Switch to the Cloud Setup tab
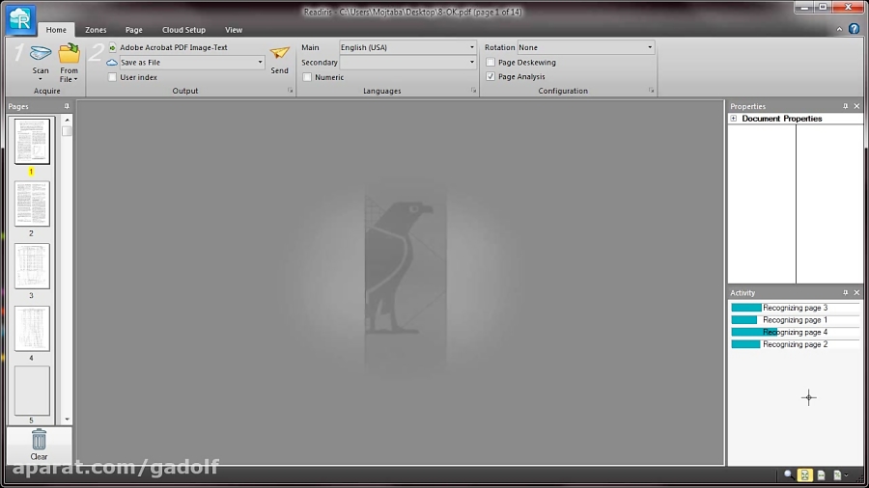This screenshot has width=869, height=488. (184, 30)
